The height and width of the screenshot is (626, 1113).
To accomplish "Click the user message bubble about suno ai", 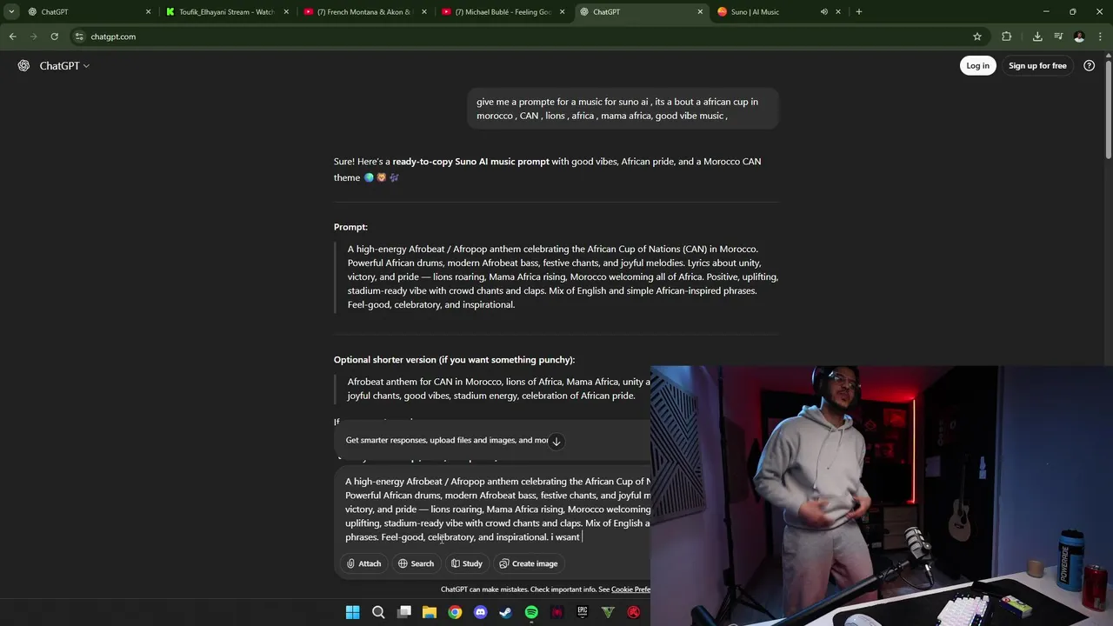I will [x=623, y=109].
